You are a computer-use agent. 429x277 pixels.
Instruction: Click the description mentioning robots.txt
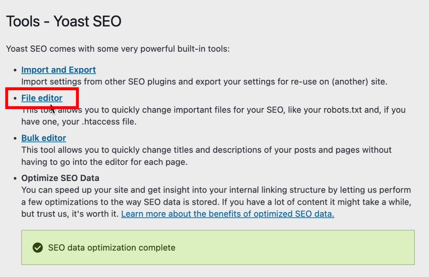[213, 116]
